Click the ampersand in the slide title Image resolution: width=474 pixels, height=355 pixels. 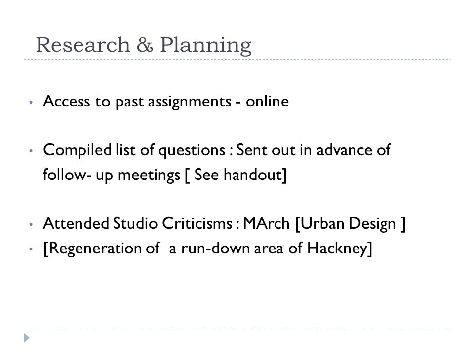coord(145,45)
